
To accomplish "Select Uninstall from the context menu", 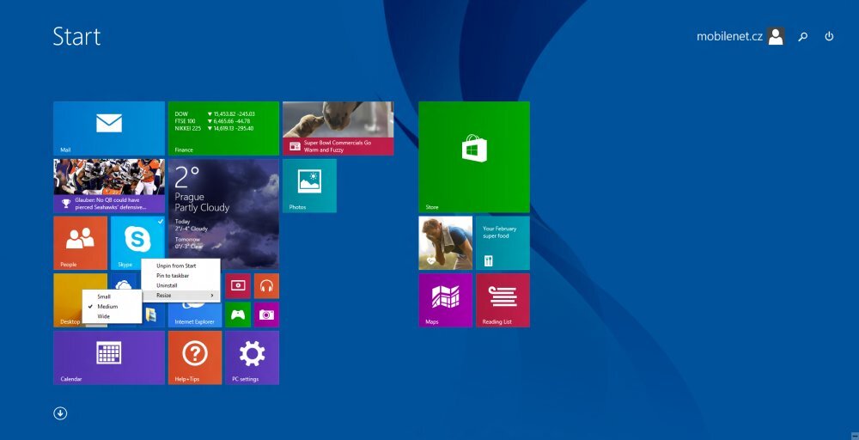I will click(180, 285).
